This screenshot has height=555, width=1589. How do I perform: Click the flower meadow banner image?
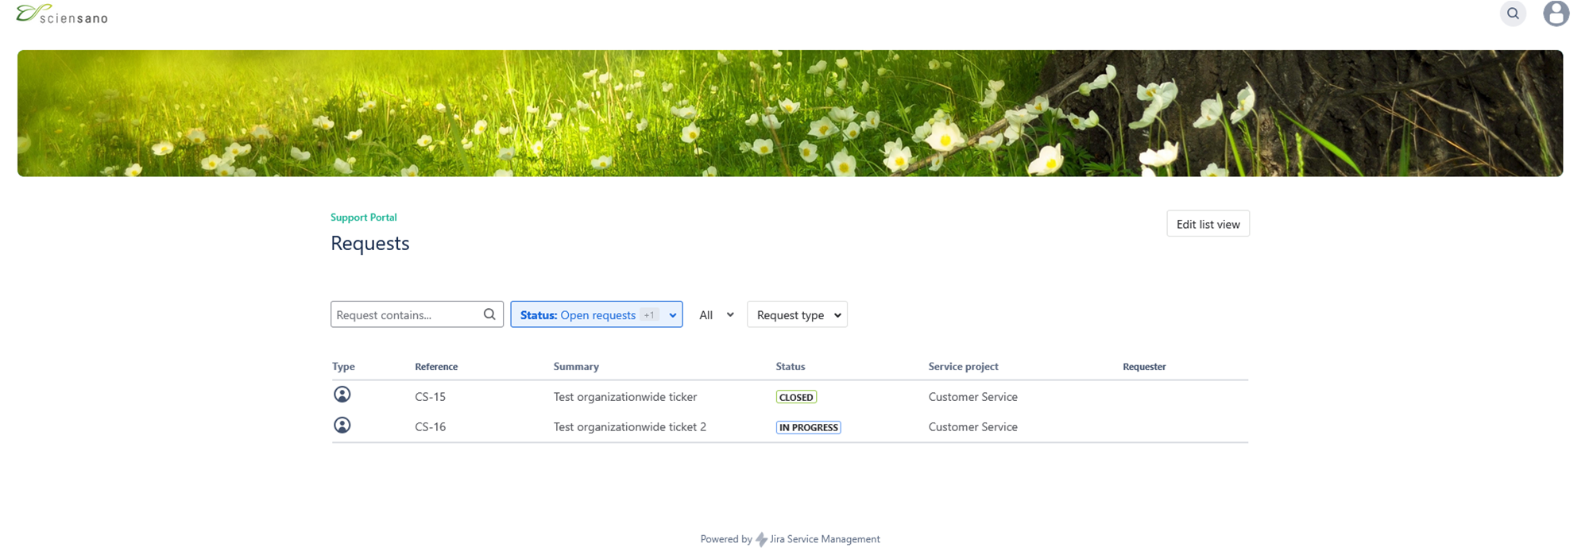point(790,113)
